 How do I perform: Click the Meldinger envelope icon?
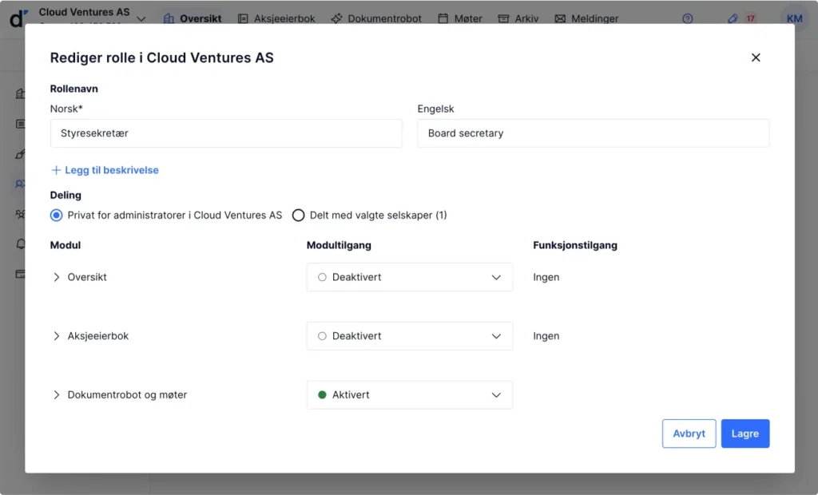coord(560,18)
